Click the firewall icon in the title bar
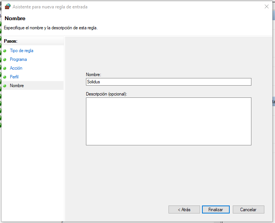The height and width of the screenshot is (223, 275). pyautogui.click(x=8, y=6)
